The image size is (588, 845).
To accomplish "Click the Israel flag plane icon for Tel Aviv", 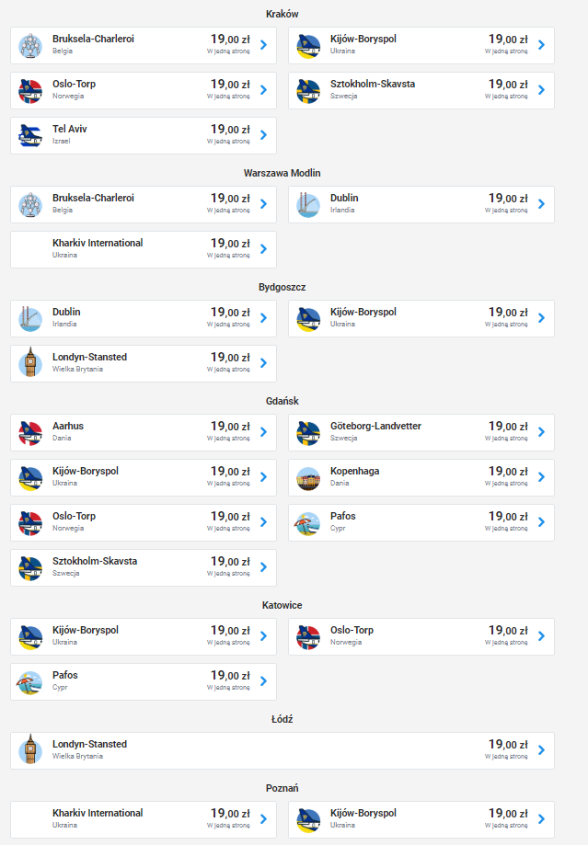I will [30, 136].
